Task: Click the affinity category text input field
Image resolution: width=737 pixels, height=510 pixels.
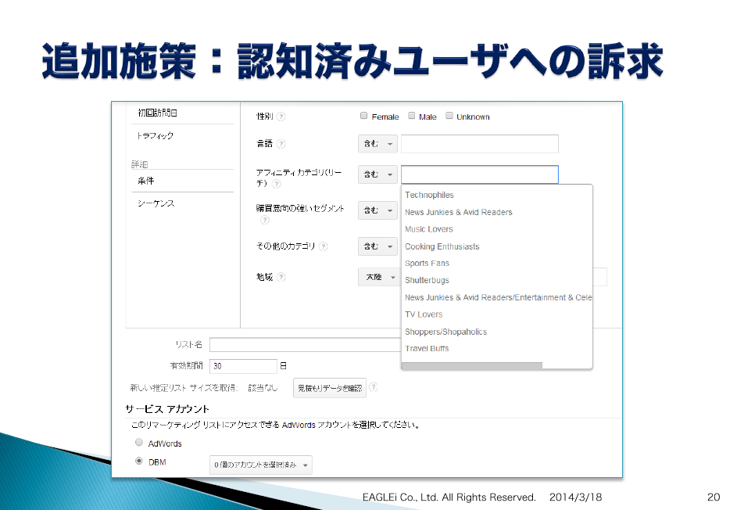Action: tap(479, 174)
